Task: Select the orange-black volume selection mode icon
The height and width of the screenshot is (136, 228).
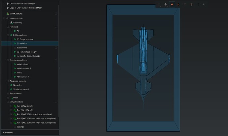Action: click(178, 5)
